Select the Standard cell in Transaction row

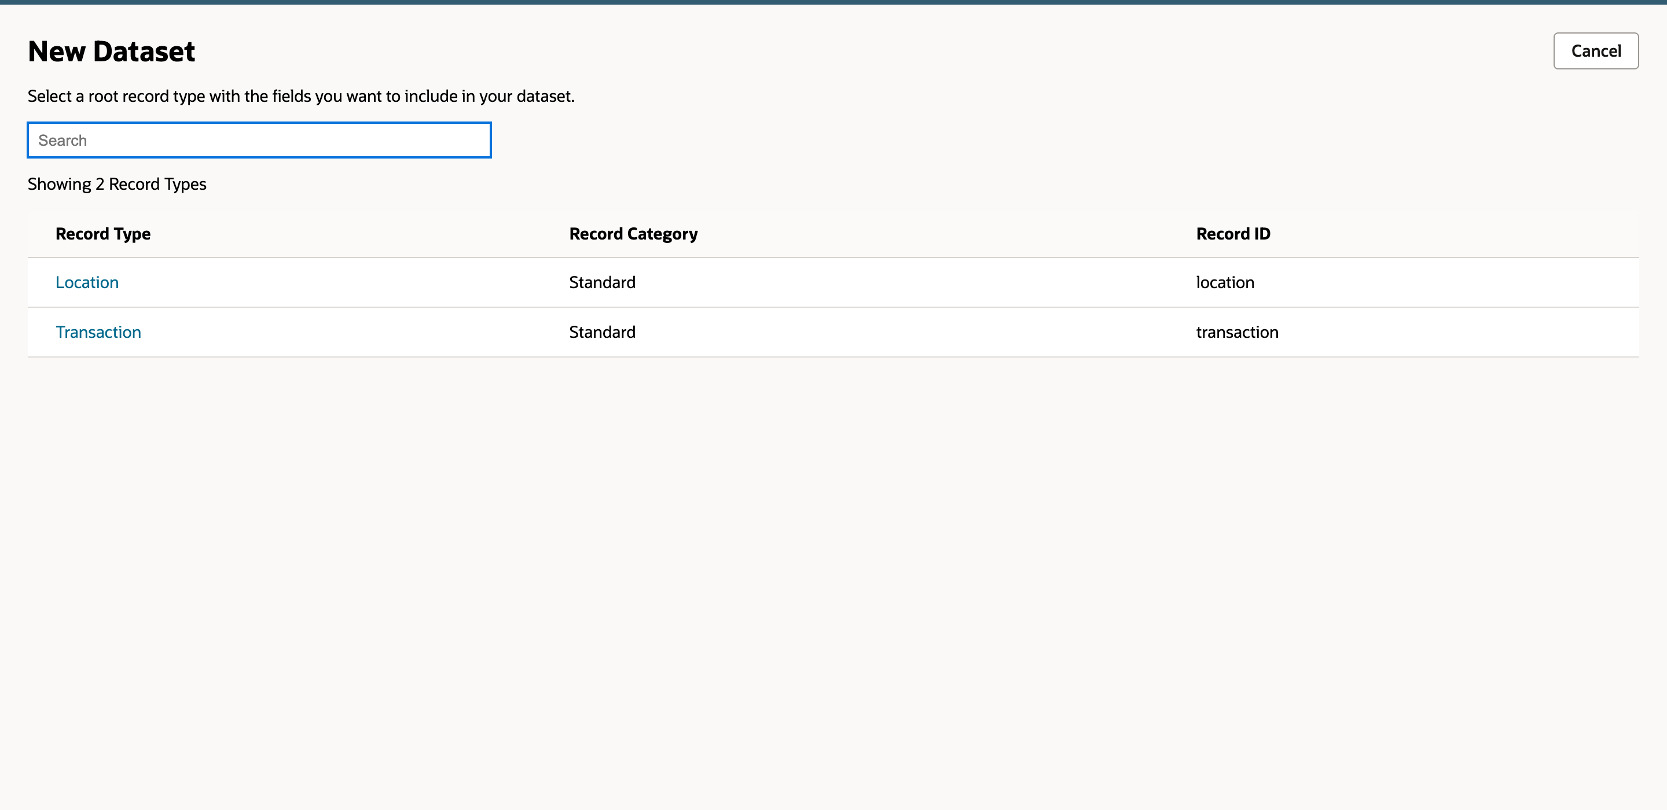tap(602, 332)
